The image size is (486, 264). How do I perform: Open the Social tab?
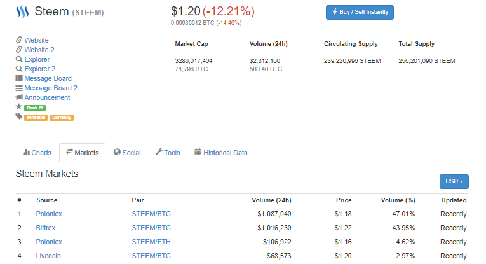coord(127,153)
